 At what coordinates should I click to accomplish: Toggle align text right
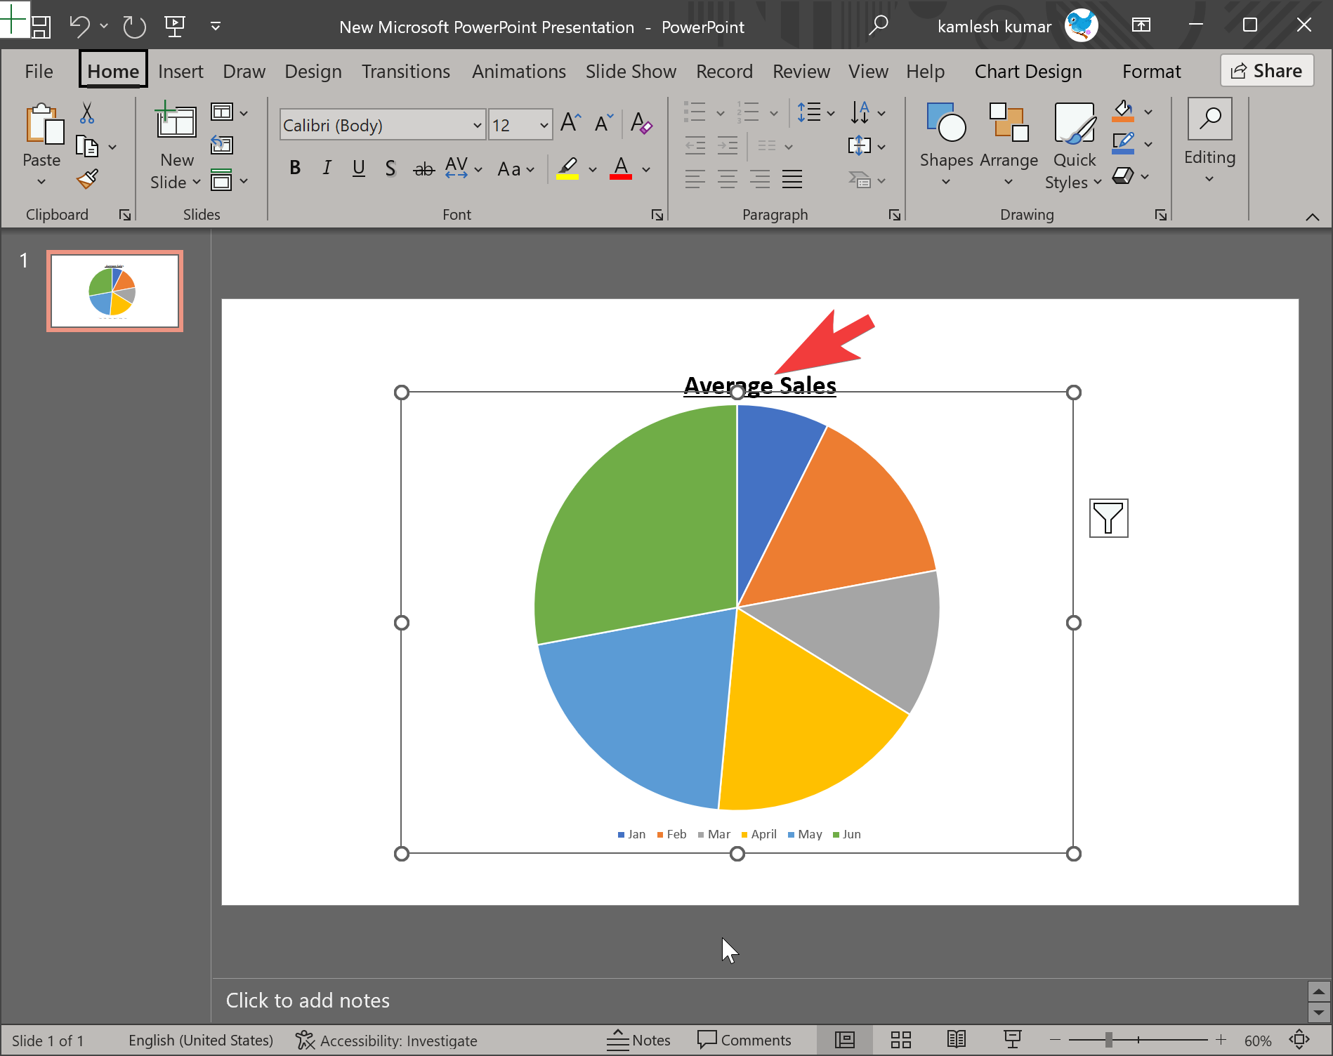759,180
